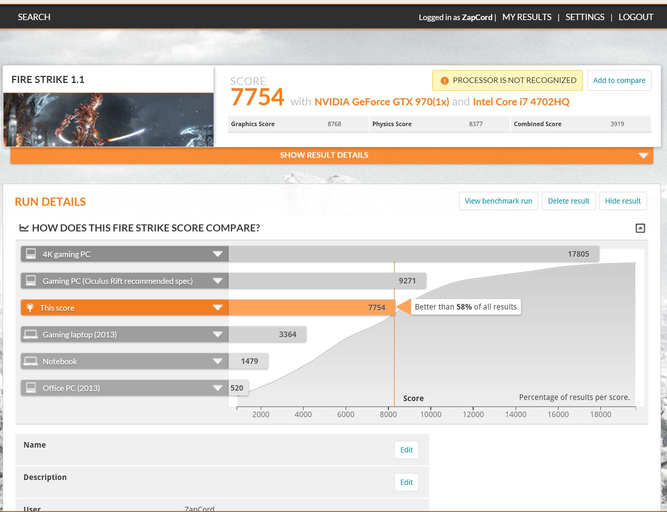Click the 4K gaming PC 17805 bar
667x512 pixels.
pyautogui.click(x=414, y=254)
